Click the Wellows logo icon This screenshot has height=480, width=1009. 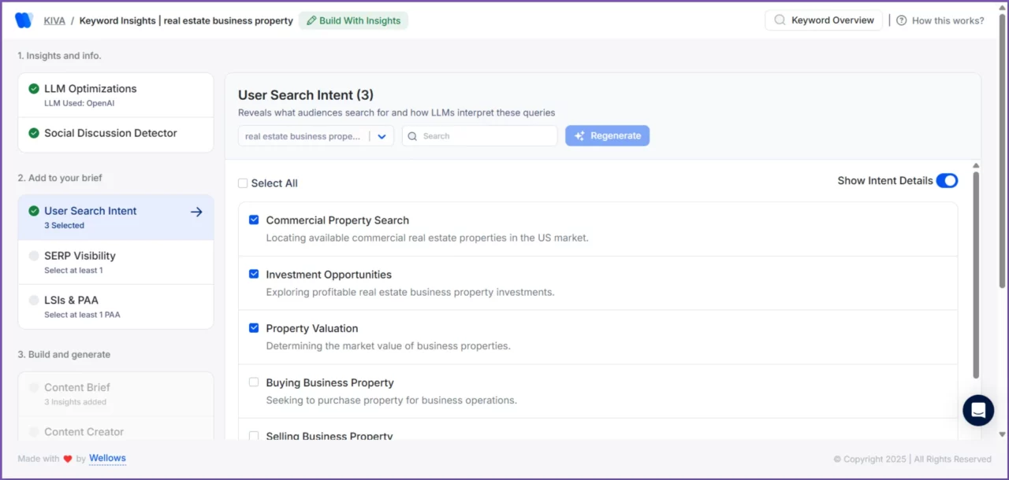click(x=24, y=20)
